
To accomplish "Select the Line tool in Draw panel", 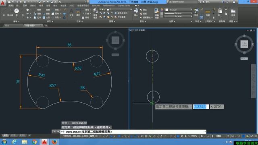I will (x=4, y=12).
